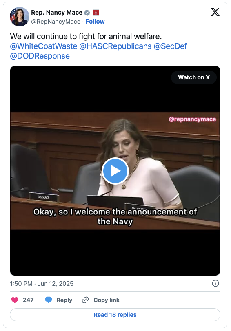Click Read 18 replies button
This screenshot has height=331, width=231.
[x=115, y=315]
